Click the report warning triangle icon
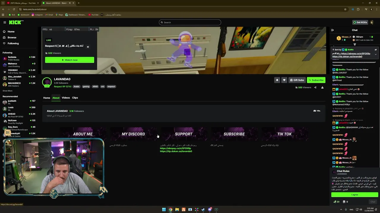380x213 pixels. [322, 88]
